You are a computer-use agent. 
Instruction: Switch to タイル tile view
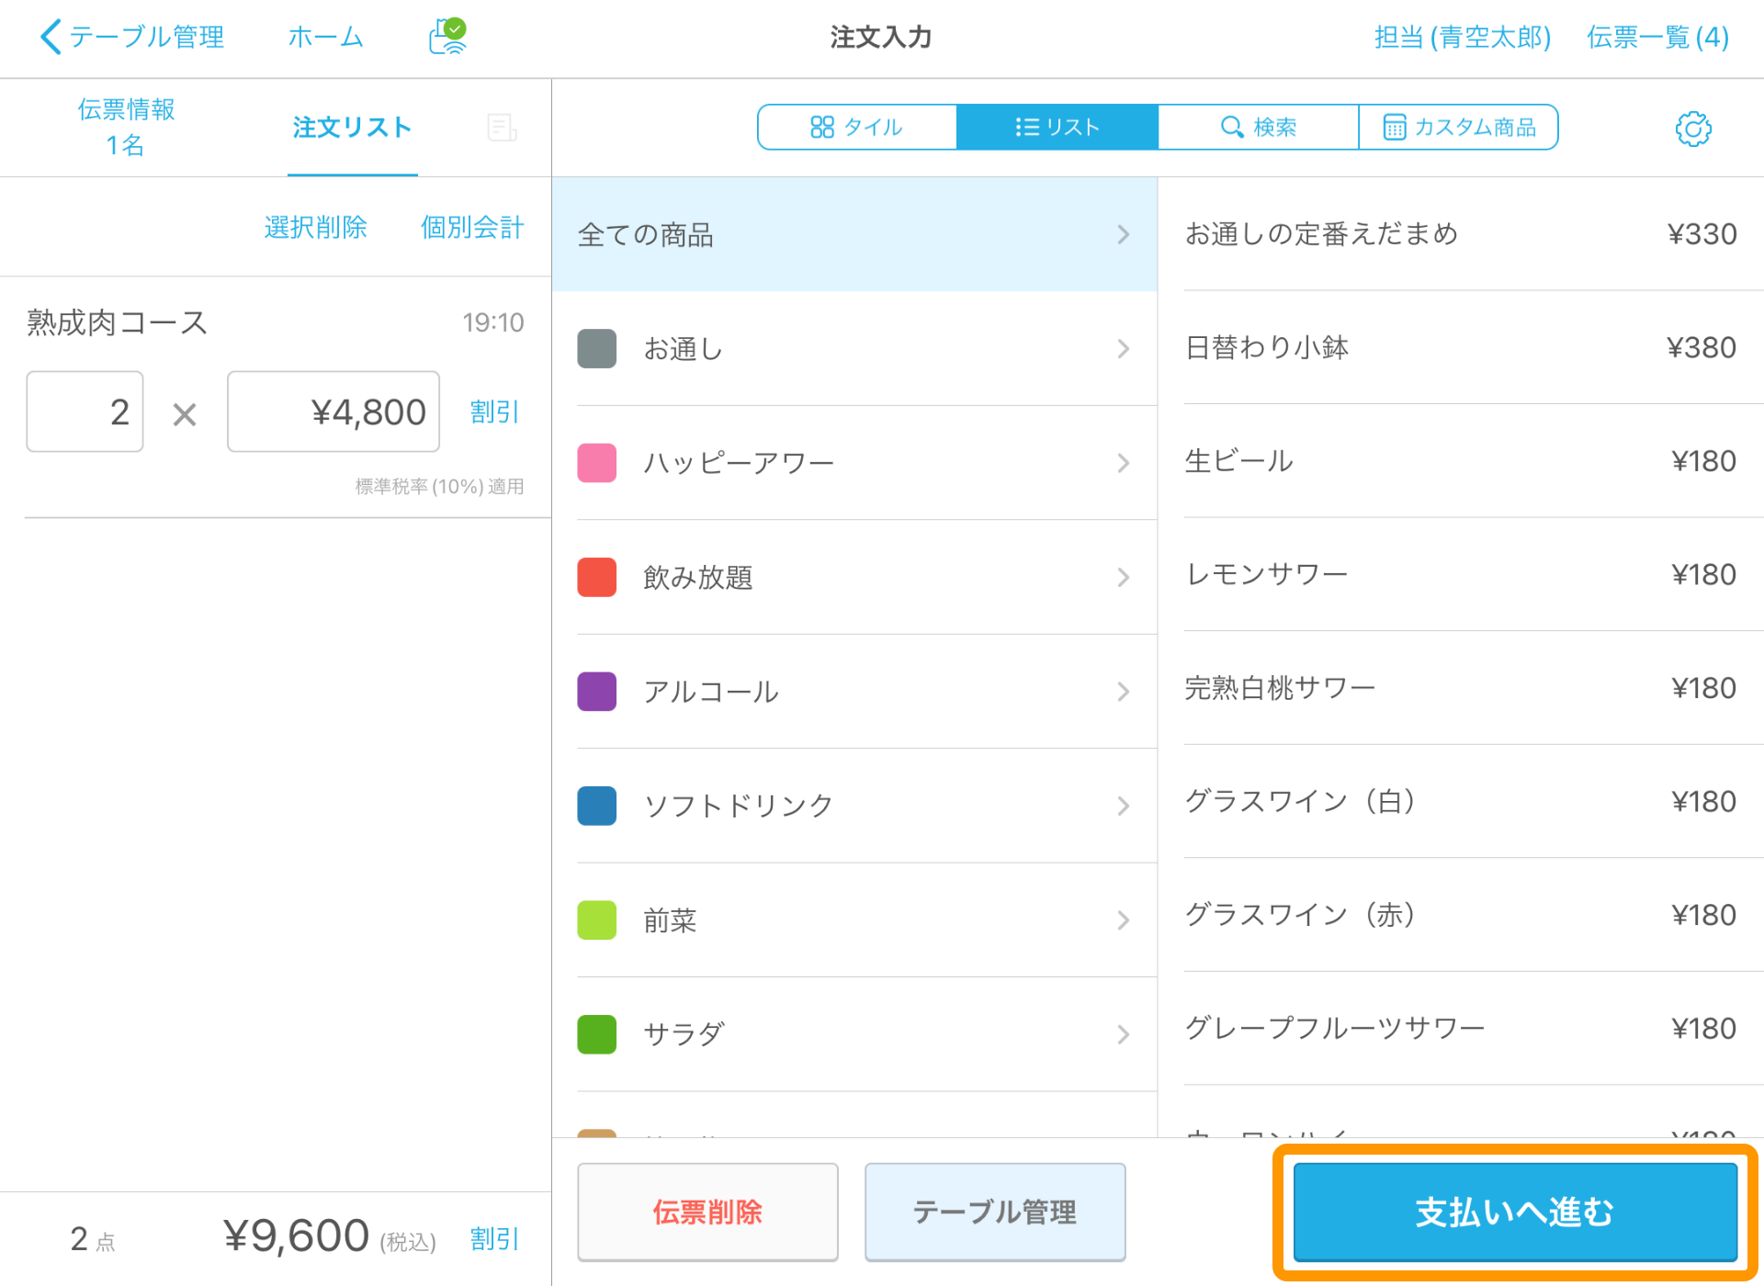[856, 127]
